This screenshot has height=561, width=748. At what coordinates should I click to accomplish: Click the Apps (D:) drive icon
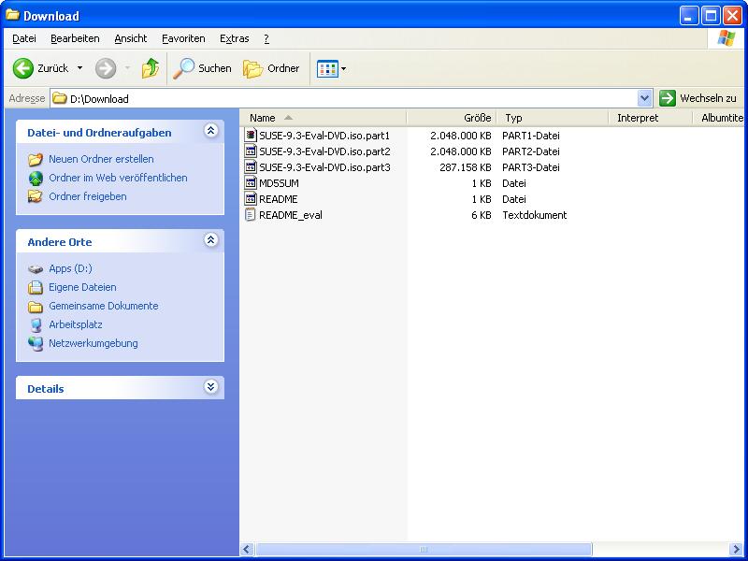pos(36,269)
